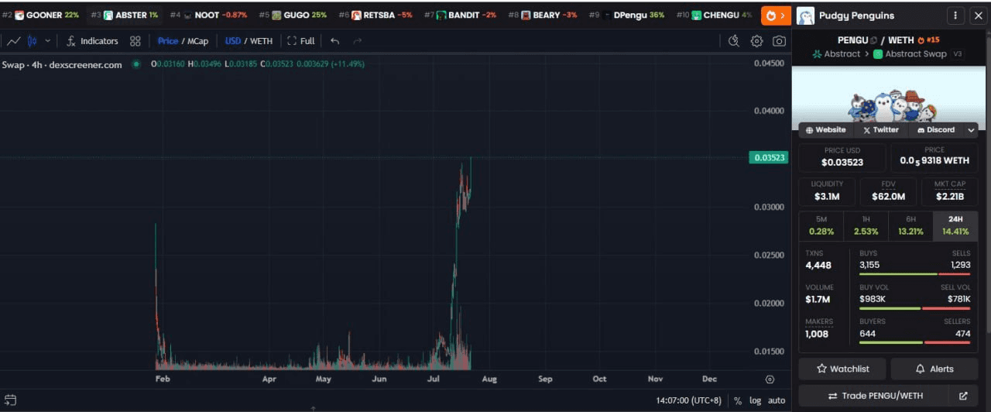991x412 pixels.
Task: Add PENGU to Watchlist
Action: 842,369
